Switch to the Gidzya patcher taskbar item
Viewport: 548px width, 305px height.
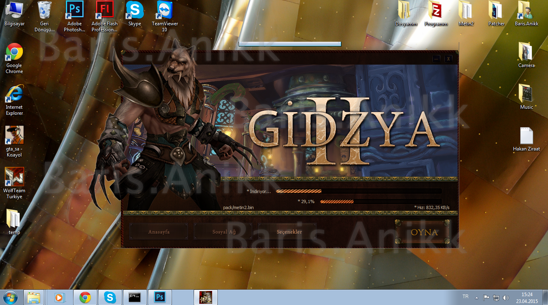pyautogui.click(x=206, y=297)
